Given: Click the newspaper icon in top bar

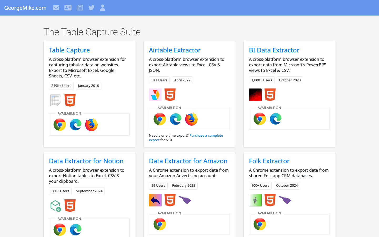Looking at the screenshot, I should pyautogui.click(x=80, y=8).
